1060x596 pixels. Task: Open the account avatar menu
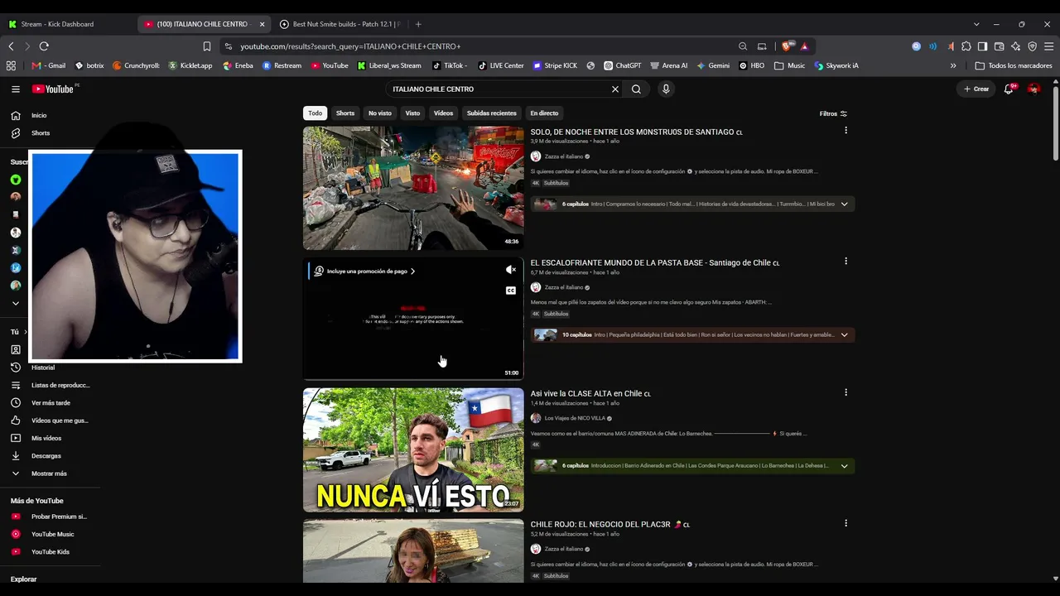pyautogui.click(x=1033, y=89)
